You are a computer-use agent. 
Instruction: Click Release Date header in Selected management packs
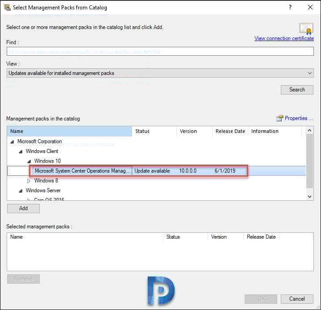pos(261,237)
